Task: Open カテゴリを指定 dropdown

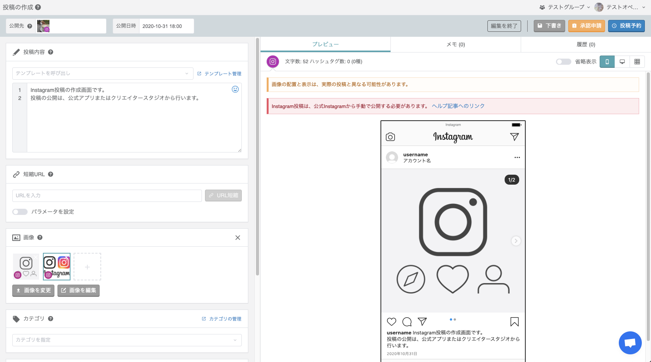Action: point(127,340)
